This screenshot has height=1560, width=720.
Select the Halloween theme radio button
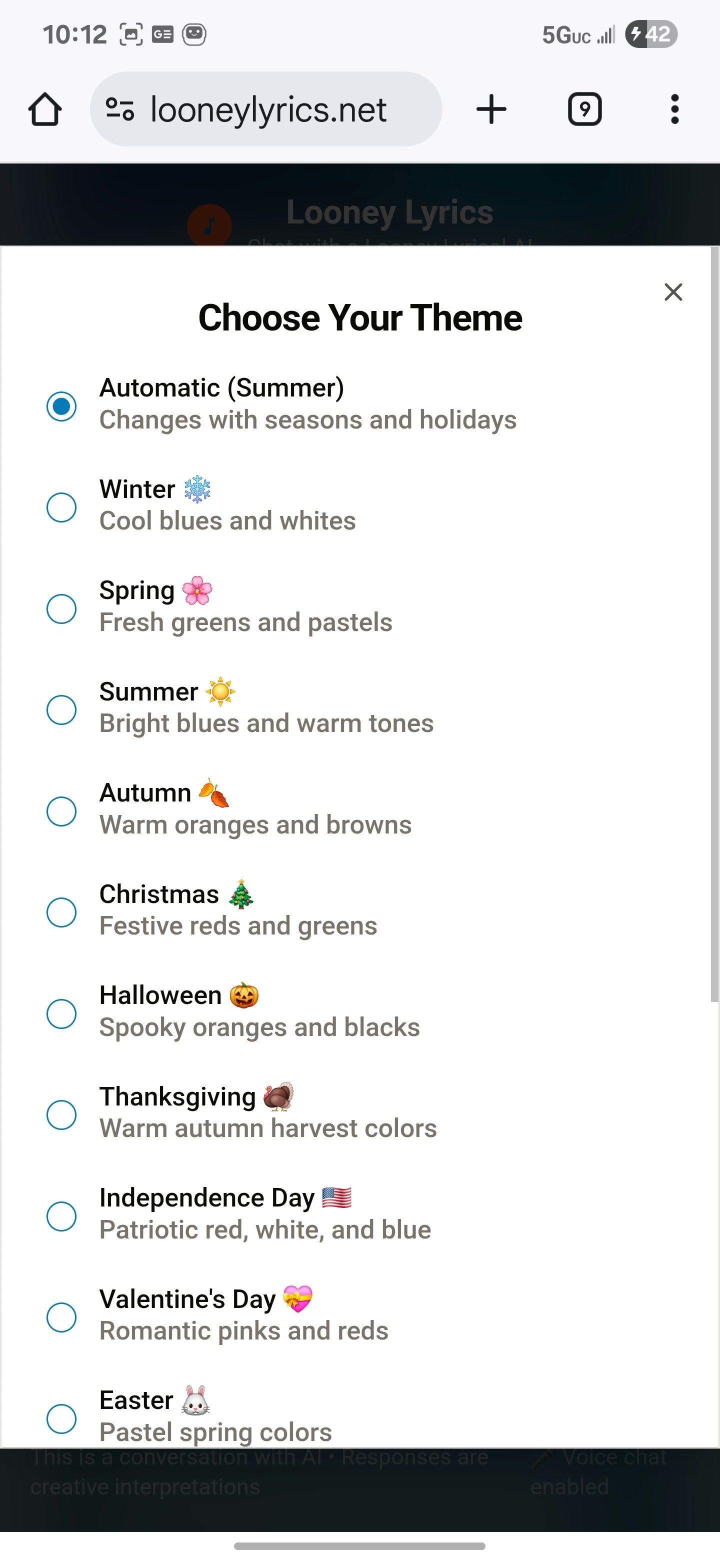pyautogui.click(x=61, y=1013)
